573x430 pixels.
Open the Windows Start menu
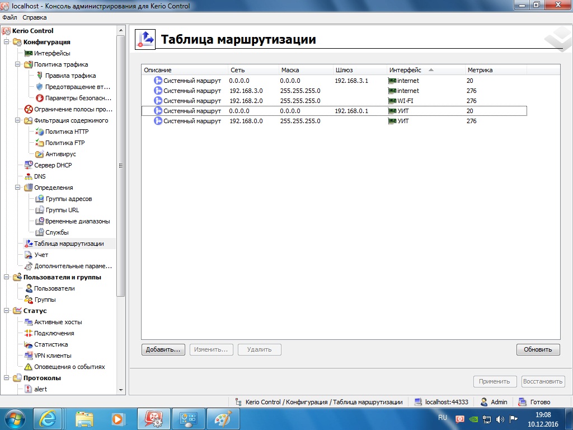14,419
